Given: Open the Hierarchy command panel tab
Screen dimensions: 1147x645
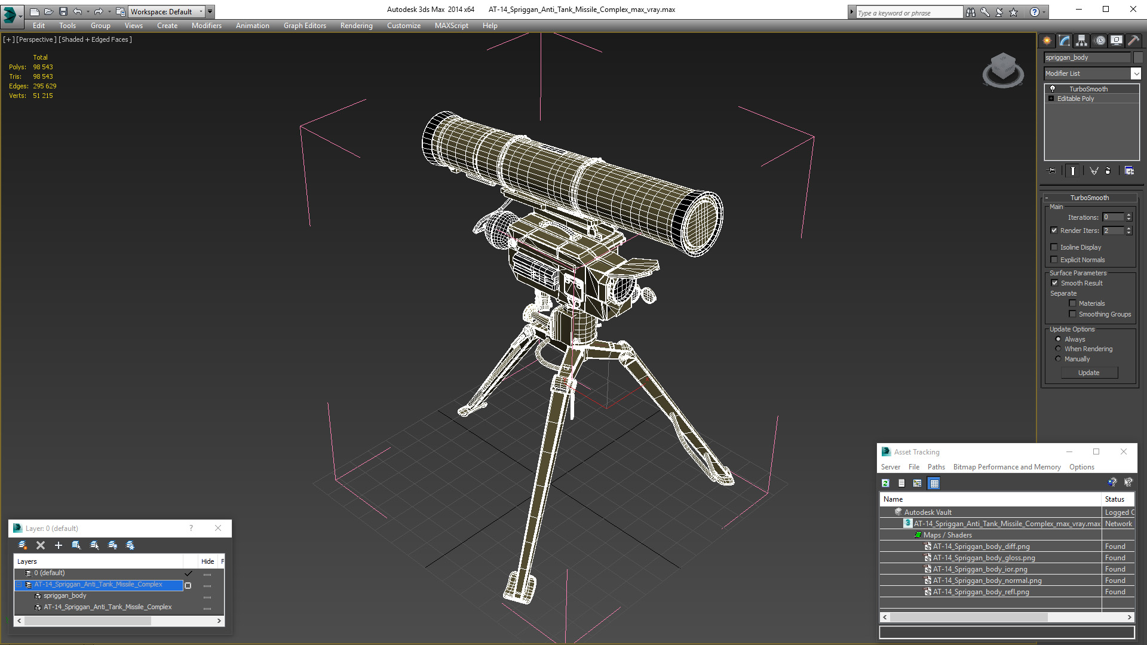Looking at the screenshot, I should click(x=1081, y=41).
